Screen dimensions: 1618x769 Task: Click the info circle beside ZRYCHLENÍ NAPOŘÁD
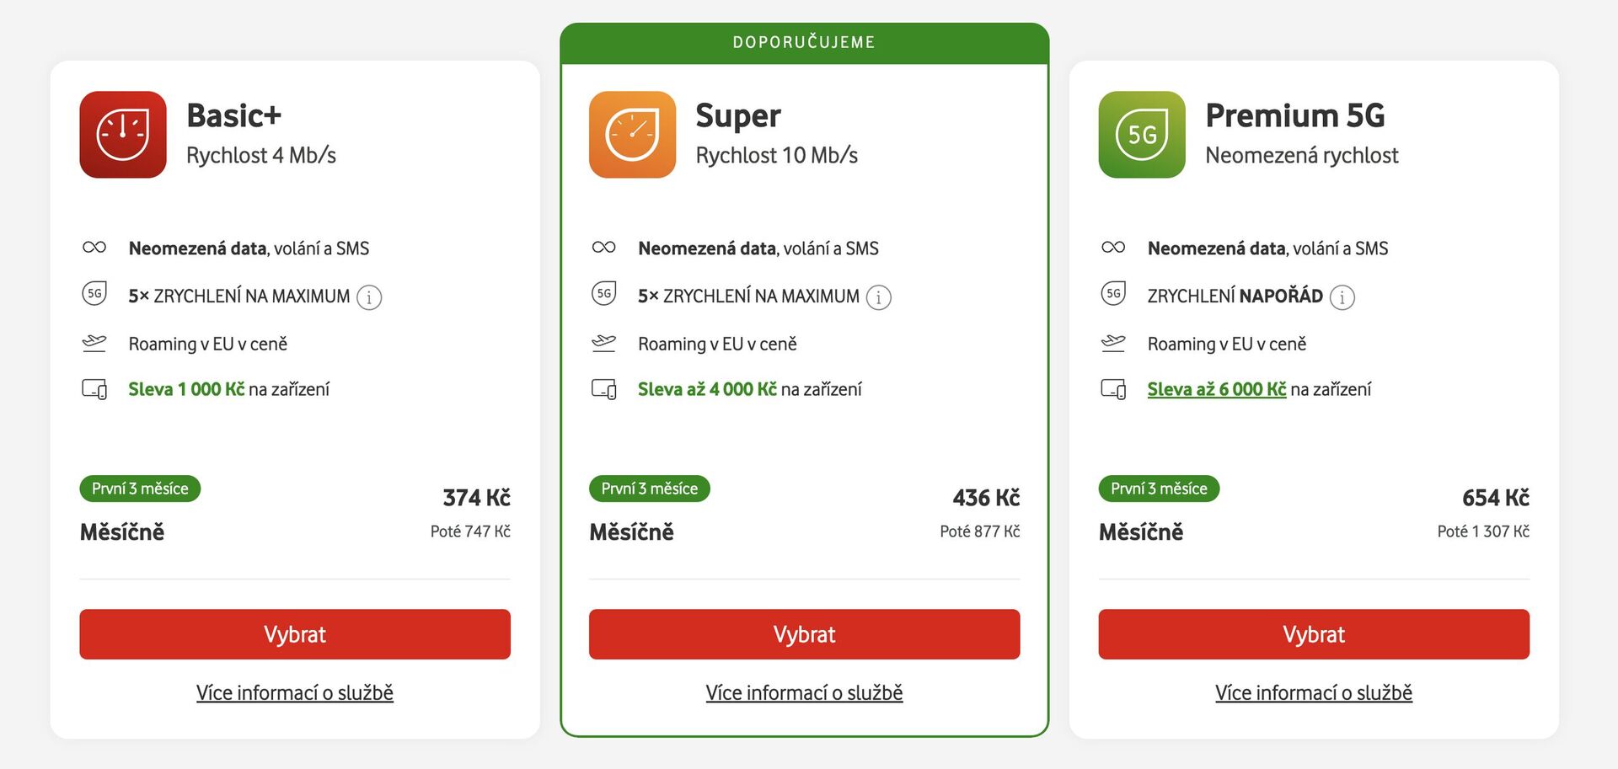click(x=1342, y=297)
